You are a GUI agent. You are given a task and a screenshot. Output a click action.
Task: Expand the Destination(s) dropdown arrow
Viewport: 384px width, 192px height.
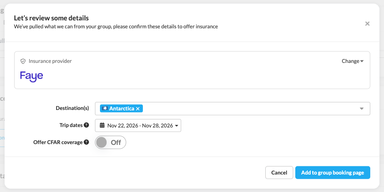point(362,108)
